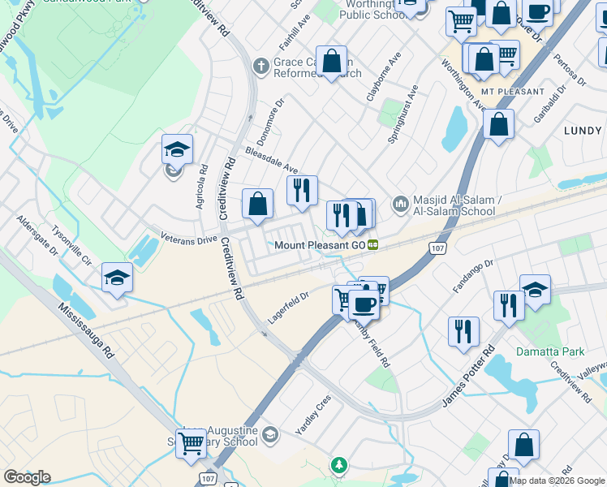The image size is (607, 487).
Task: Select the coffee cup marker near Lagerfeld Dr
Action: pos(364,308)
